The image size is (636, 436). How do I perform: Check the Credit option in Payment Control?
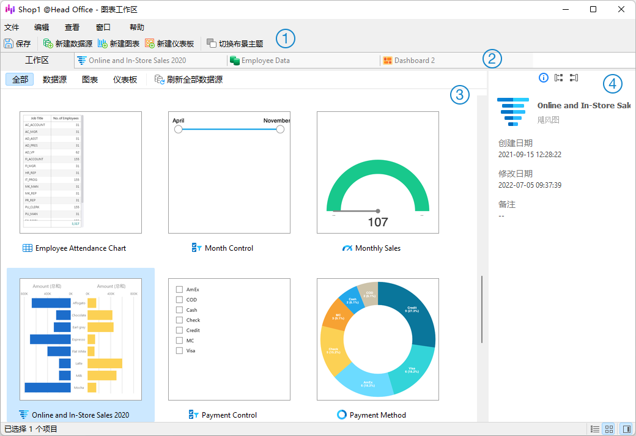pyautogui.click(x=180, y=330)
